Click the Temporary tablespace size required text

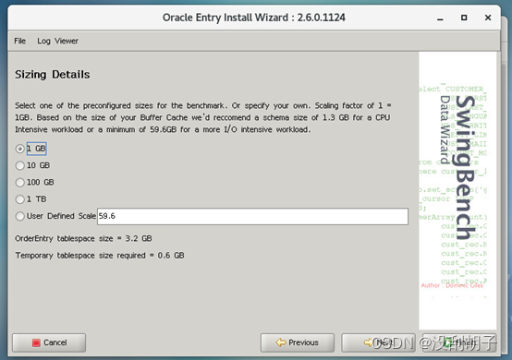tap(100, 256)
